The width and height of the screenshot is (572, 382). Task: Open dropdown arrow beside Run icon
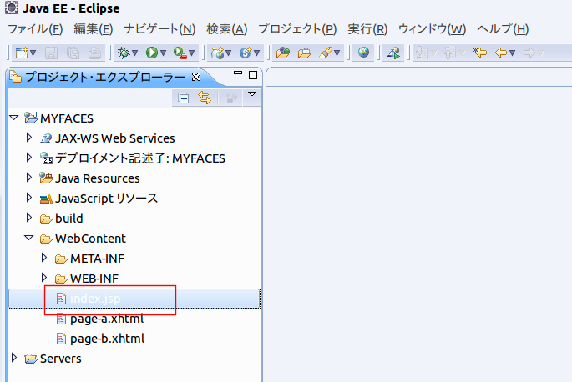tap(163, 53)
